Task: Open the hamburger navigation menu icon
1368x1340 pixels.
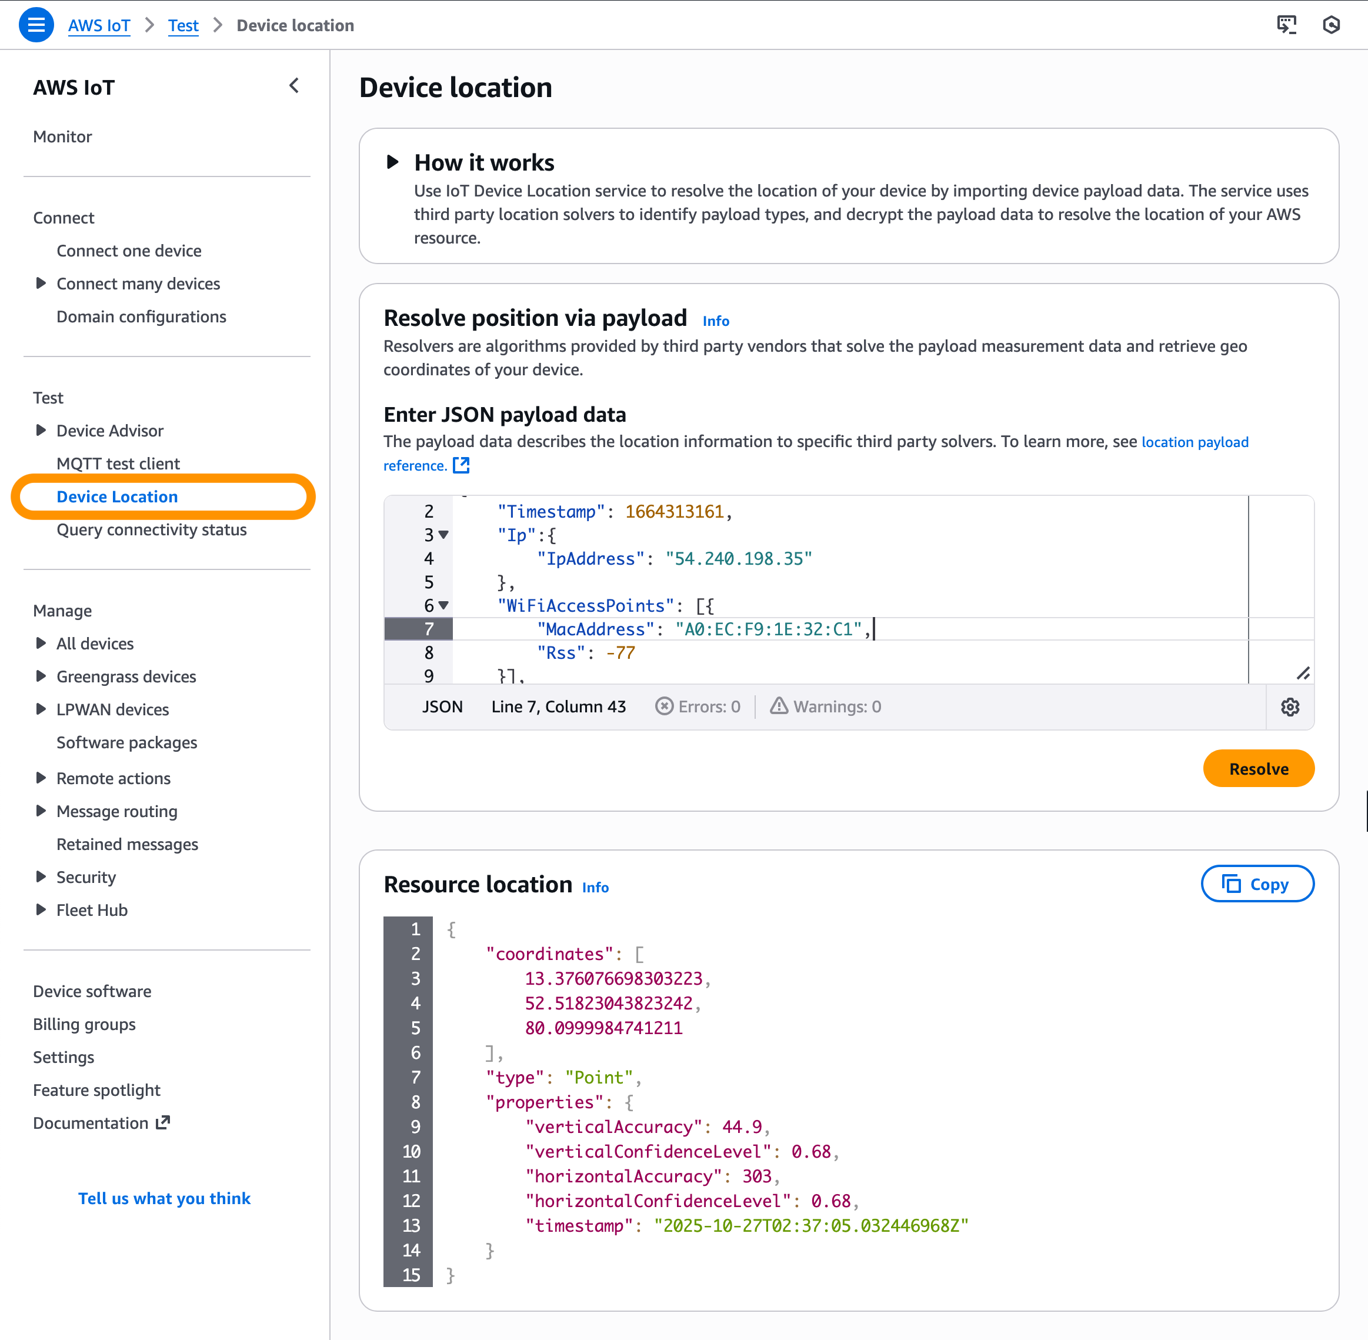Action: (x=36, y=25)
